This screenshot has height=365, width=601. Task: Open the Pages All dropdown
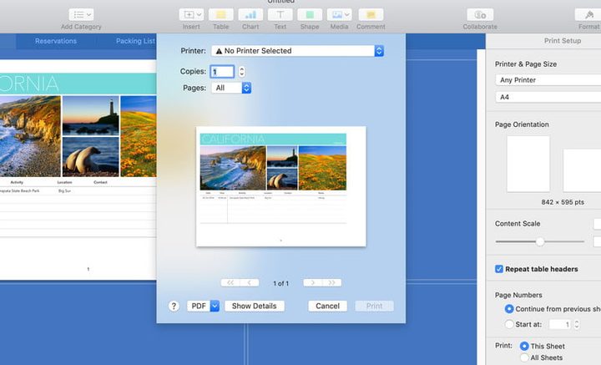(x=231, y=88)
